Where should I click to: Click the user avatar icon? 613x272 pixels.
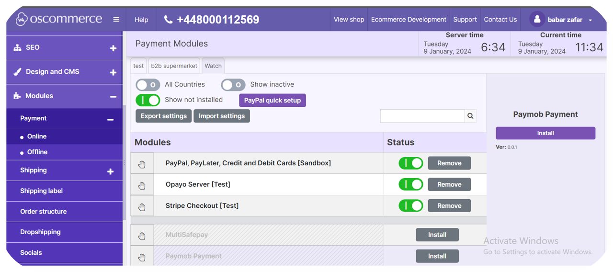click(x=537, y=20)
